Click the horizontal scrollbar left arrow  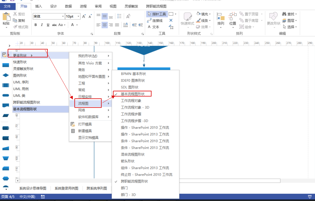[x=18, y=181]
